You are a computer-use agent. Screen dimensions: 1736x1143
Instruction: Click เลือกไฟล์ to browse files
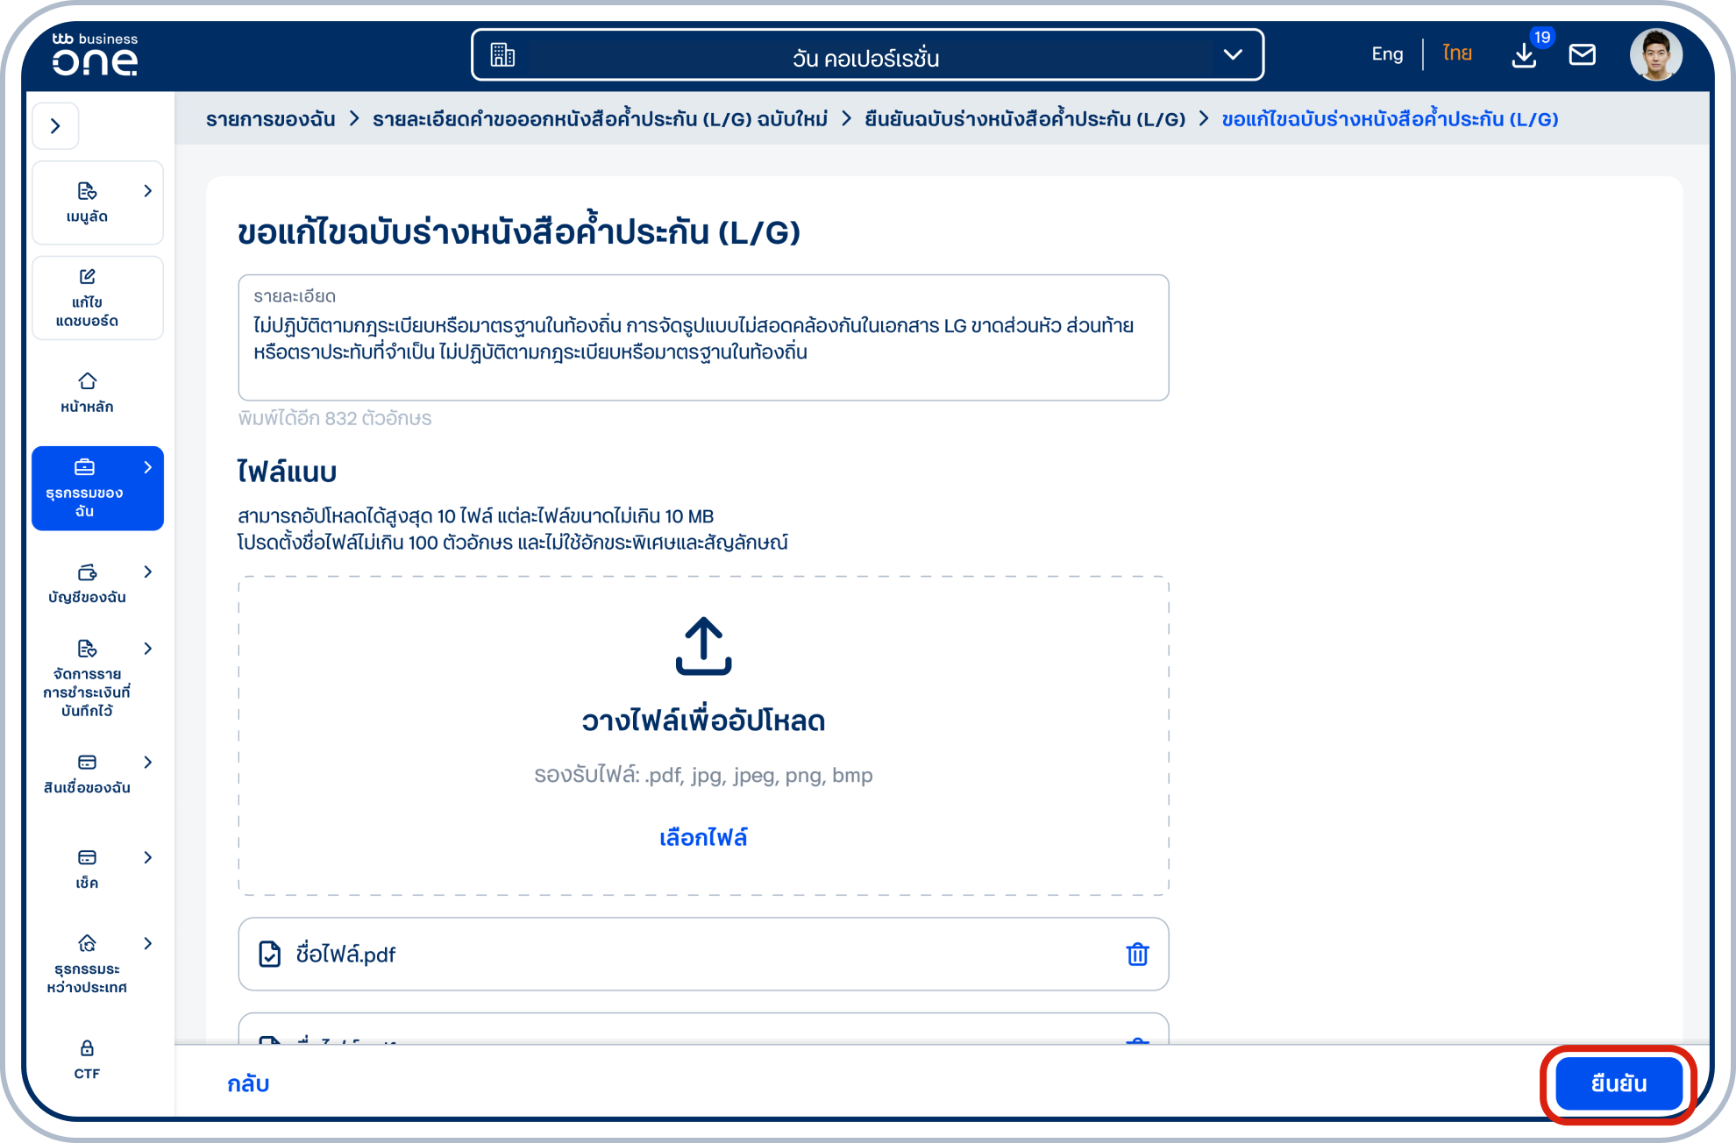[702, 837]
